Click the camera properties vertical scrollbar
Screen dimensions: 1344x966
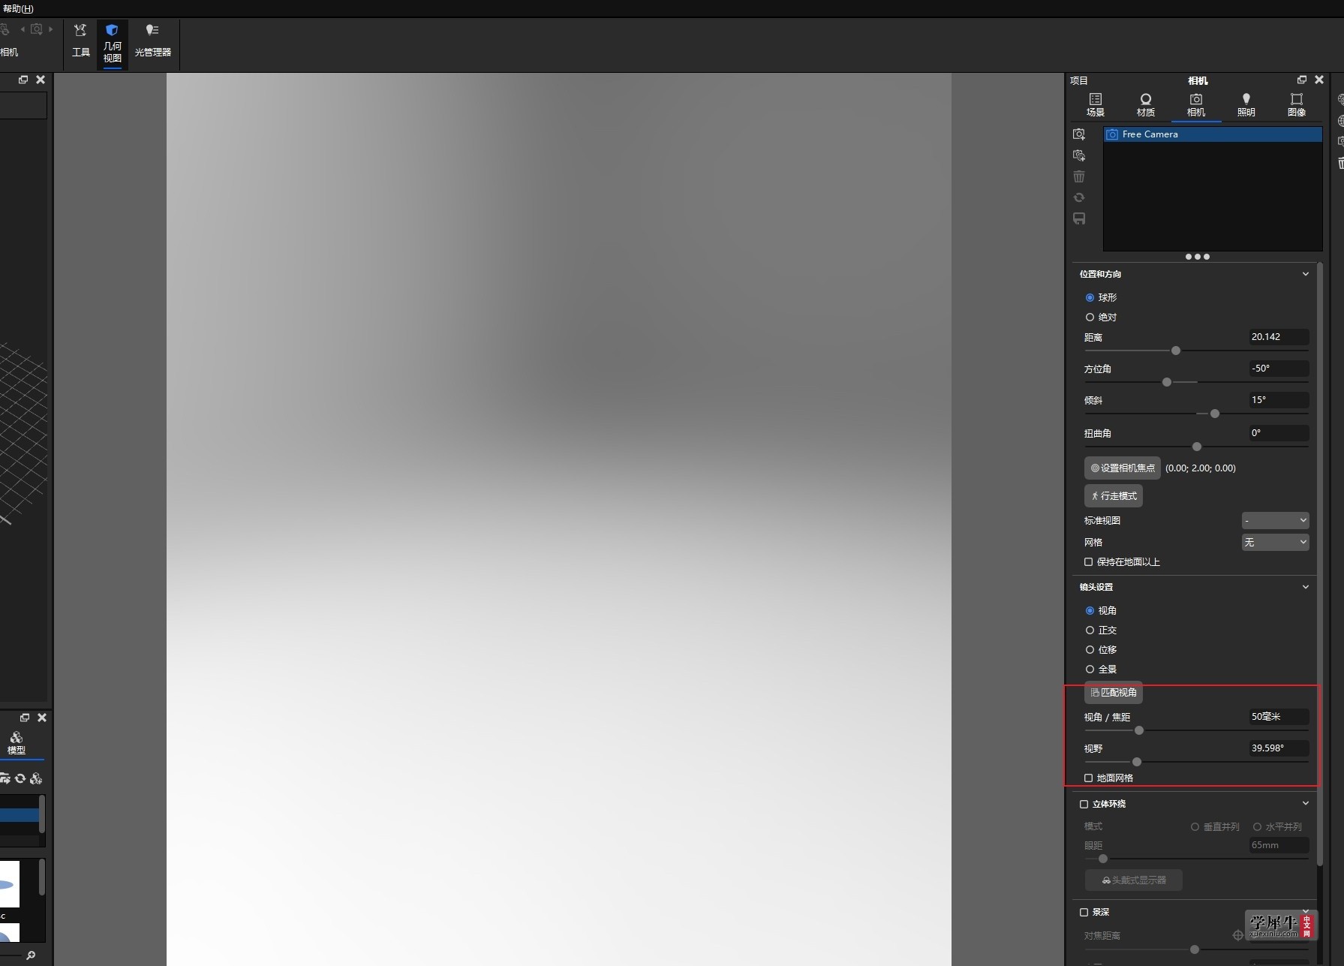coord(1320,564)
